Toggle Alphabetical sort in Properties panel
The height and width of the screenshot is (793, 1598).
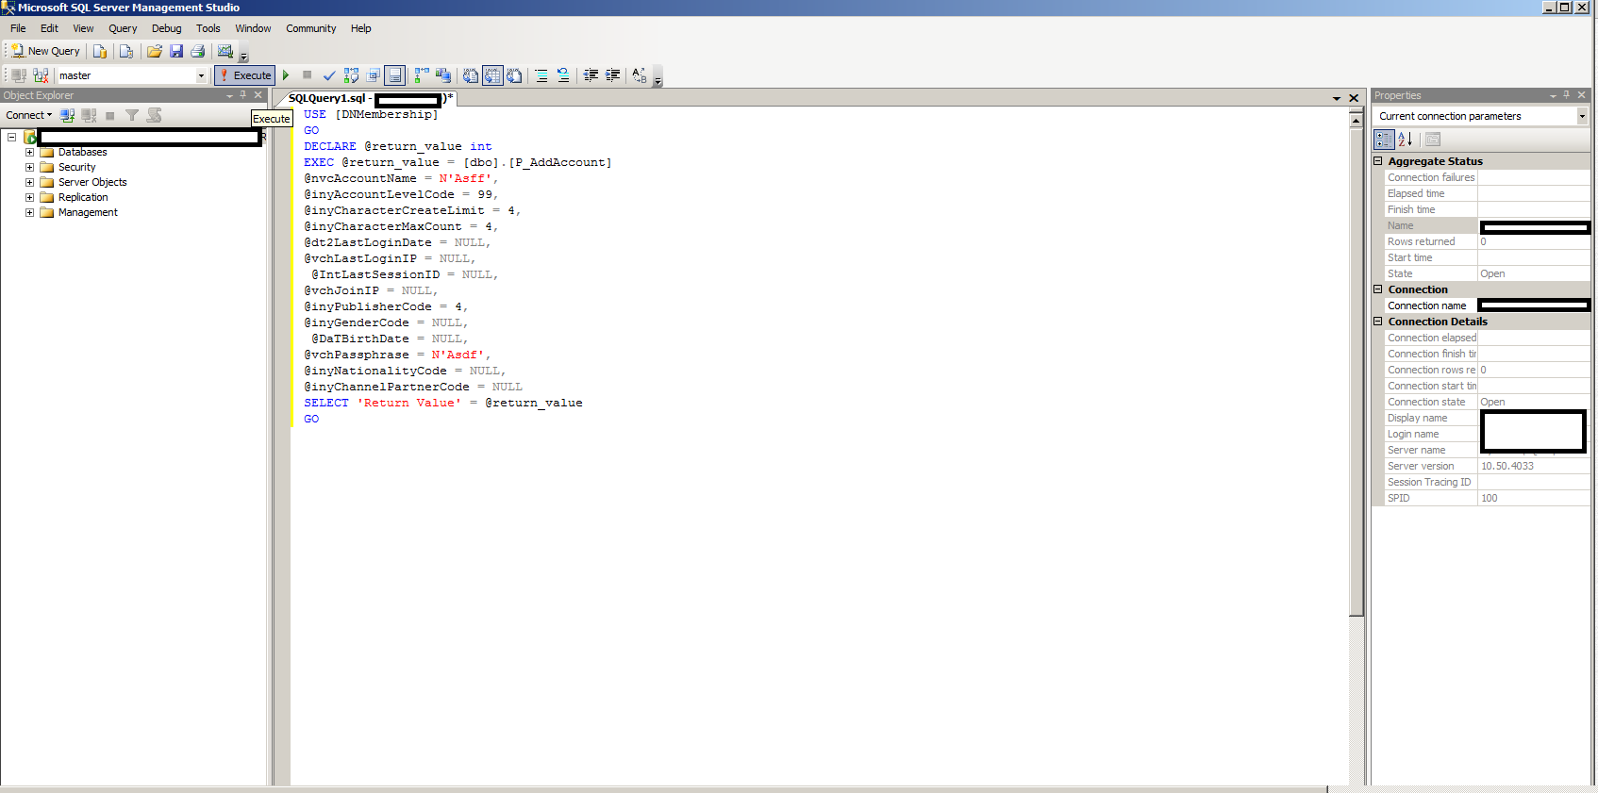tap(1406, 140)
